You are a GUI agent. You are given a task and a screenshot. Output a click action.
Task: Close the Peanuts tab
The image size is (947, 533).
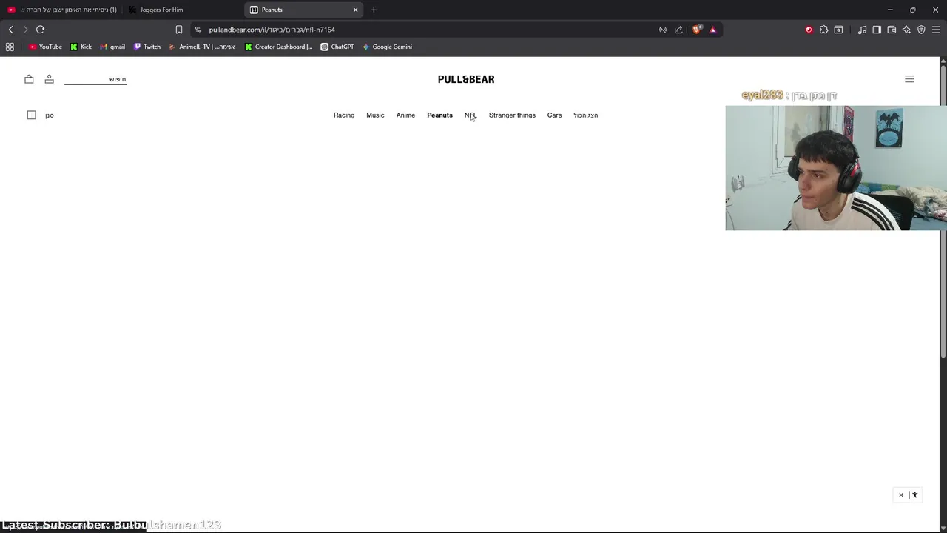(355, 10)
